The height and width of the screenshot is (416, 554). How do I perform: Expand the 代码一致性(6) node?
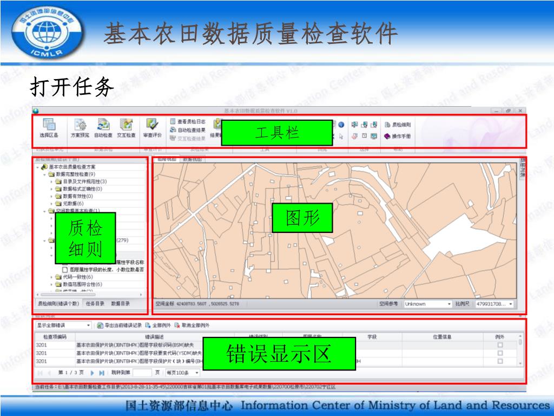tap(51, 277)
